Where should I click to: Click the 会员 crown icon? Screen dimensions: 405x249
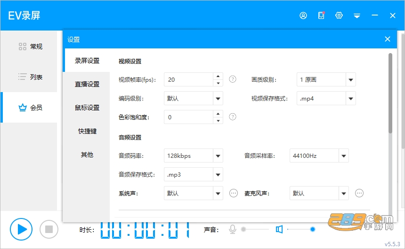pyautogui.click(x=23, y=107)
